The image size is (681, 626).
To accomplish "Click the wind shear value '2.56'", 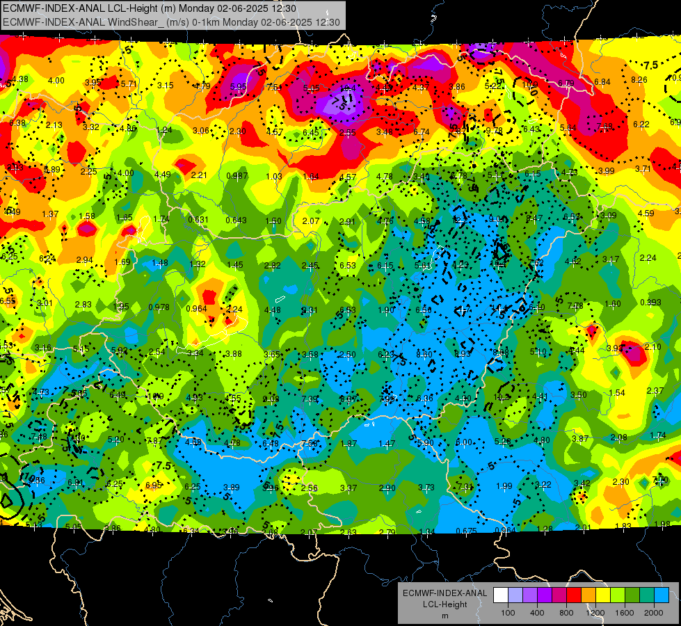I will (310, 488).
